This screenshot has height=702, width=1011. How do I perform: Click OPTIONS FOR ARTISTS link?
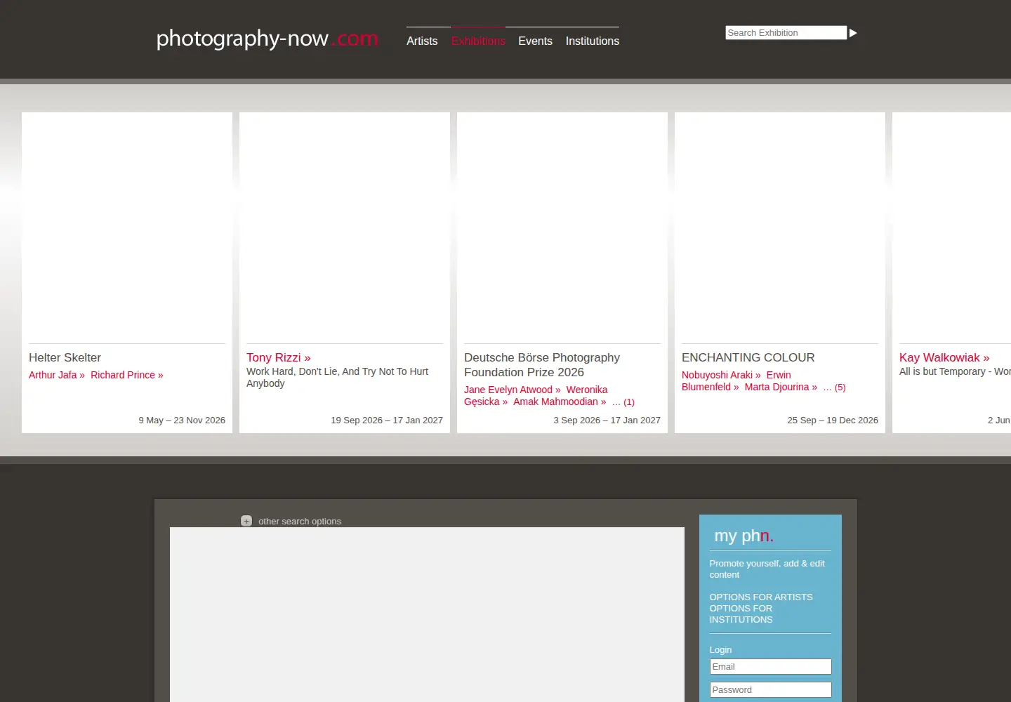761,597
